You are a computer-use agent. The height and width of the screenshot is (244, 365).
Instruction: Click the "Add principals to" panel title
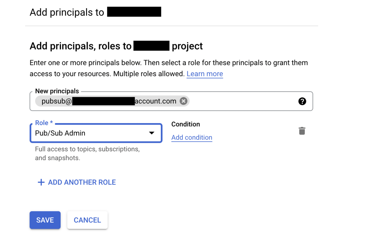tap(67, 12)
